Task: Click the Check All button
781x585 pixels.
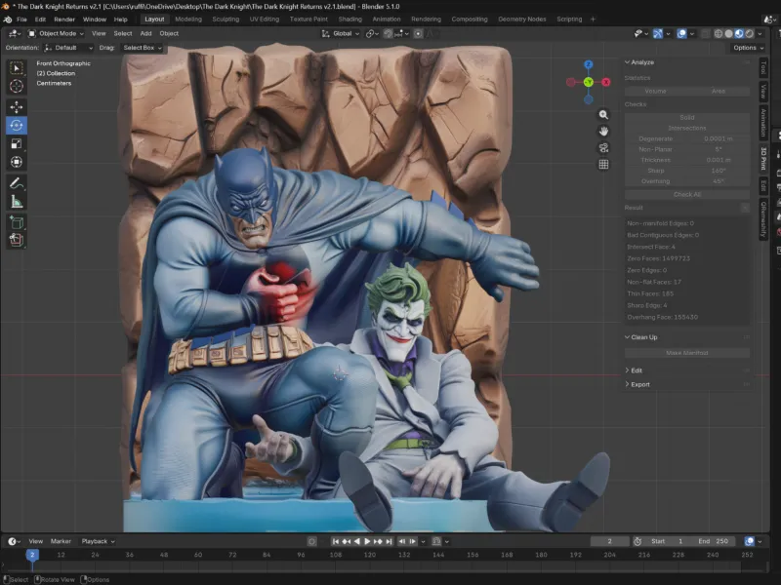Action: (687, 194)
